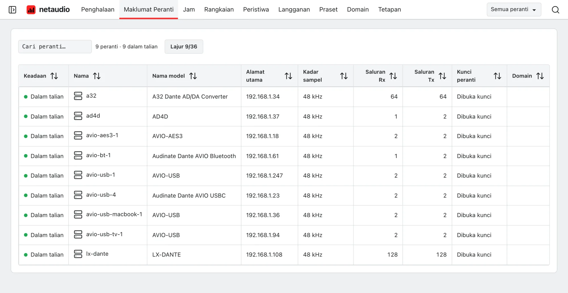Click model Audinate Dante AVIO USBC

[189, 196]
